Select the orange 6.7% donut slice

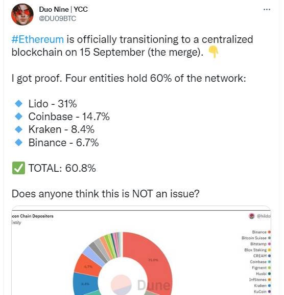[88, 266]
